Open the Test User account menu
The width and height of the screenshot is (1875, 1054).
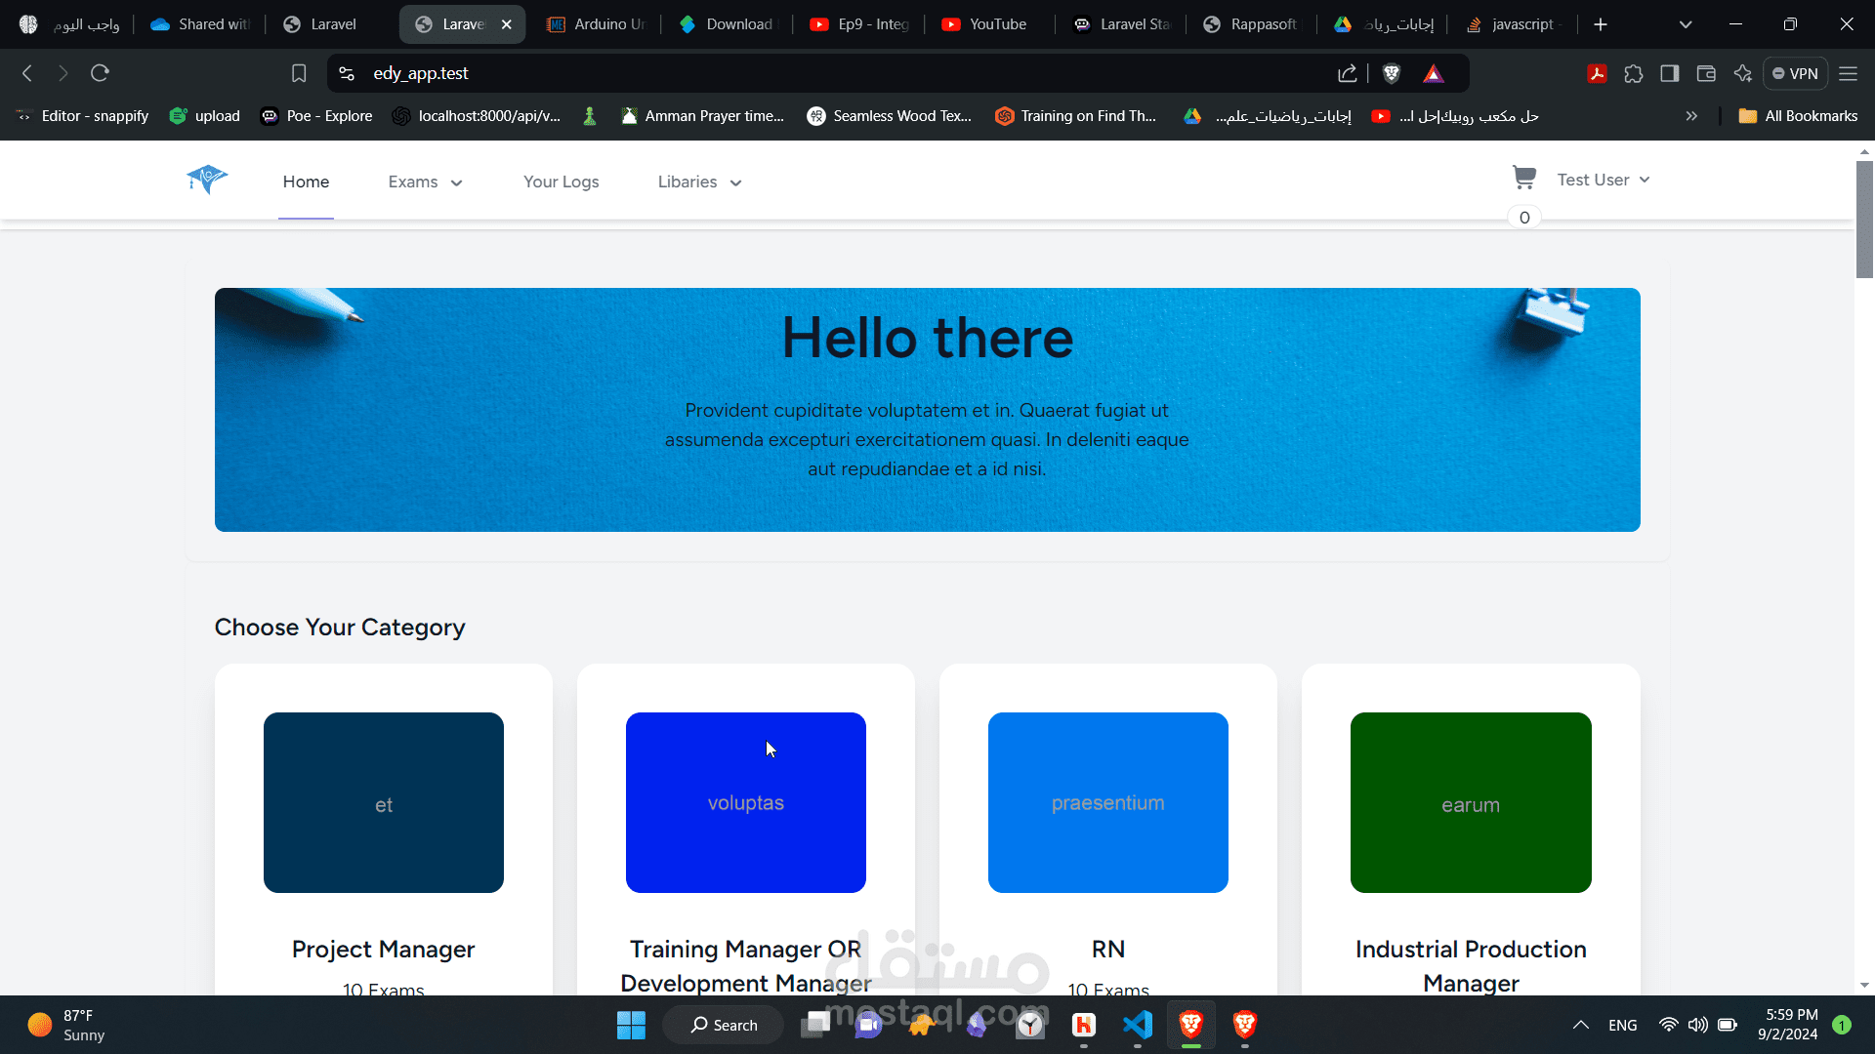(1602, 180)
